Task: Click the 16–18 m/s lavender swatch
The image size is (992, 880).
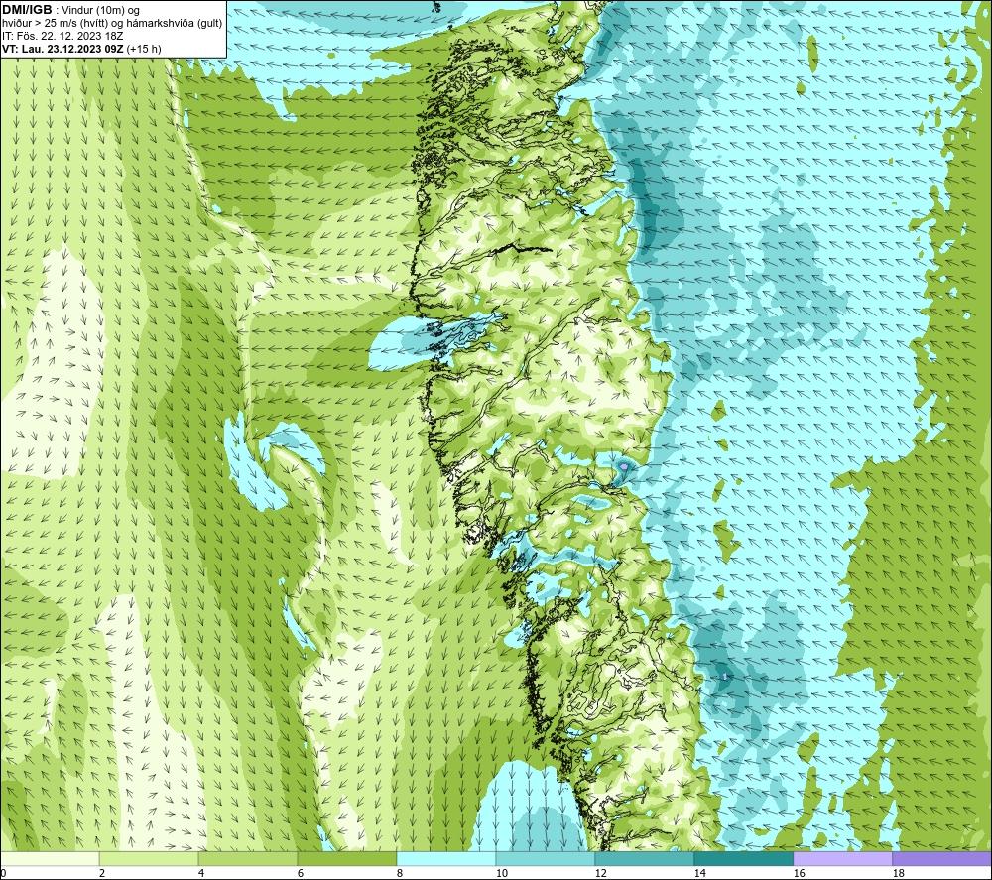Action: pos(842,858)
